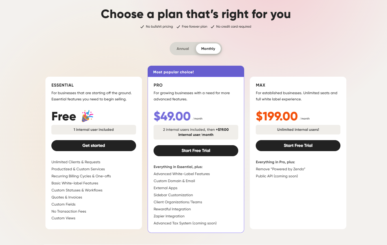Click No Transaction Fees under Essential
Screen dimensions: 387x245
69,211
